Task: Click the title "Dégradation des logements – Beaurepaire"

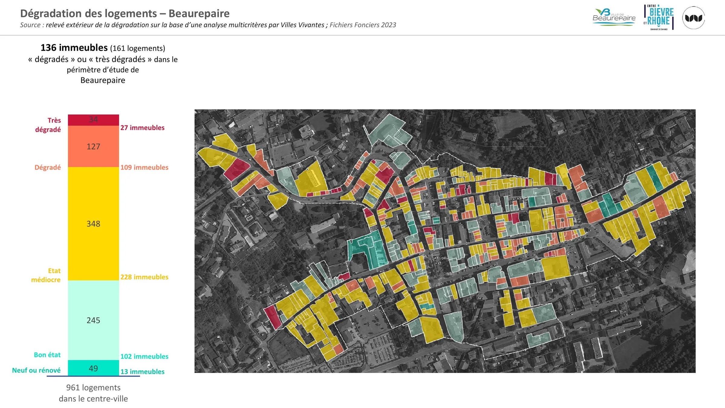Action: (x=125, y=13)
